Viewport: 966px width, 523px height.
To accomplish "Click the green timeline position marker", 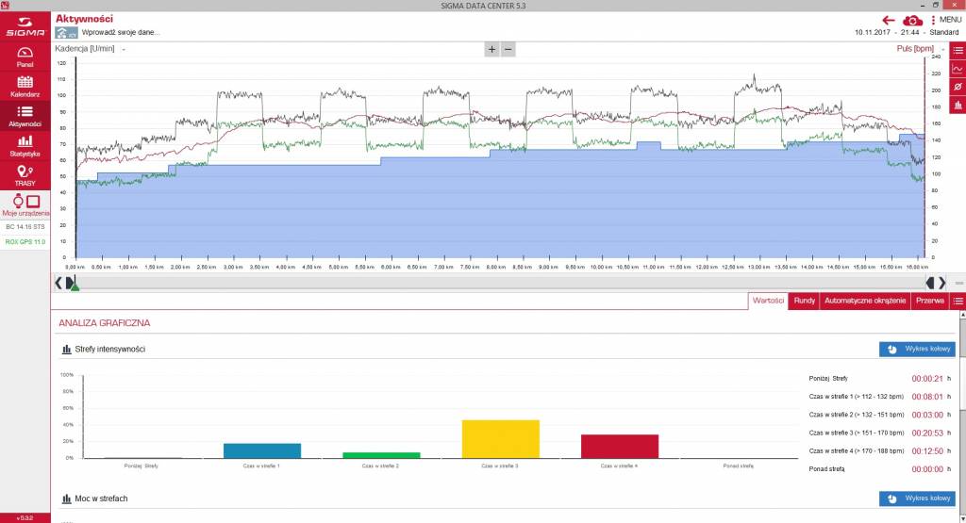I will 75,284.
